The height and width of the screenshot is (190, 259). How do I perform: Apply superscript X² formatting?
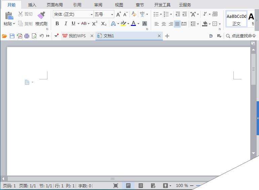click(95, 24)
